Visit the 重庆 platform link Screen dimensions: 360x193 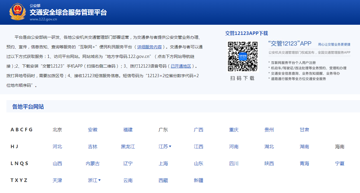tap(234, 130)
